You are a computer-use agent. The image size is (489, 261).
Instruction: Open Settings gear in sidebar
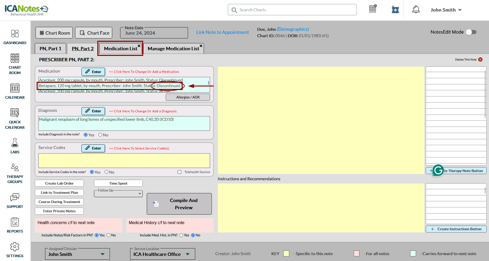pyautogui.click(x=15, y=247)
